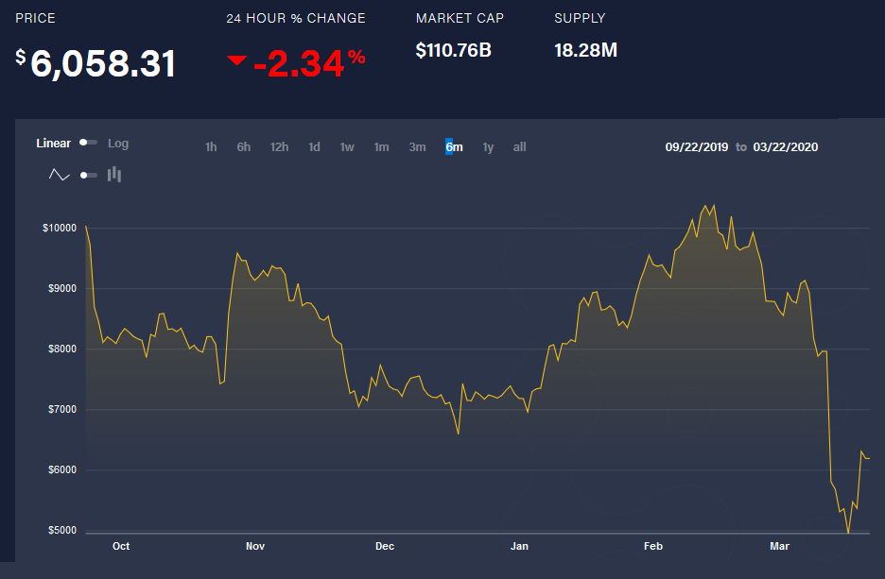Select the candlestick chart icon

114,174
